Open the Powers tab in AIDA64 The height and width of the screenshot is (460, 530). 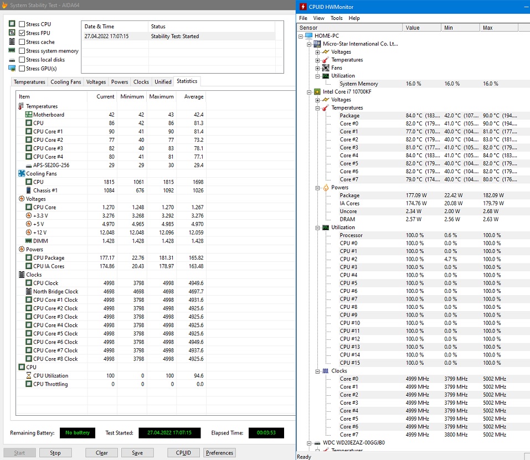tap(120, 82)
